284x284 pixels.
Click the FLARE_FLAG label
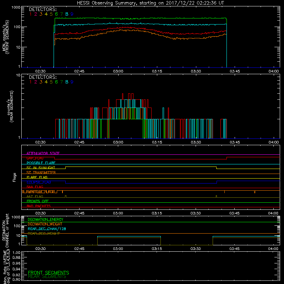[37, 177]
